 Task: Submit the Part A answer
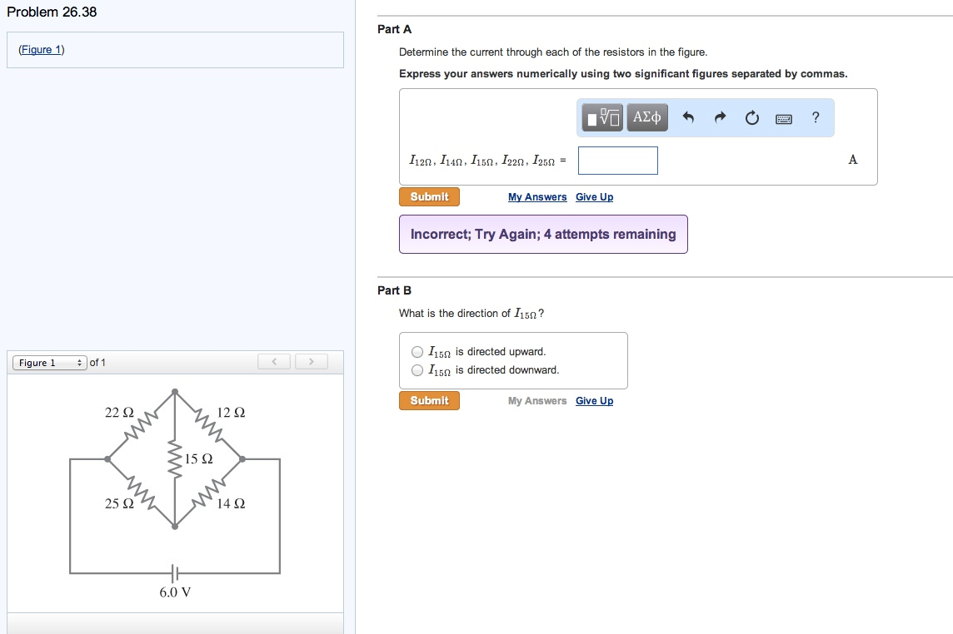[x=429, y=197]
